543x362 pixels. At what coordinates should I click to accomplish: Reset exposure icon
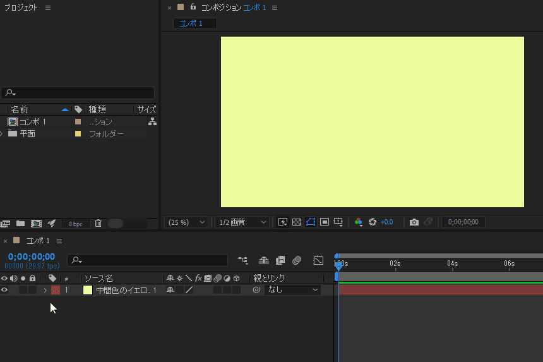pos(373,222)
